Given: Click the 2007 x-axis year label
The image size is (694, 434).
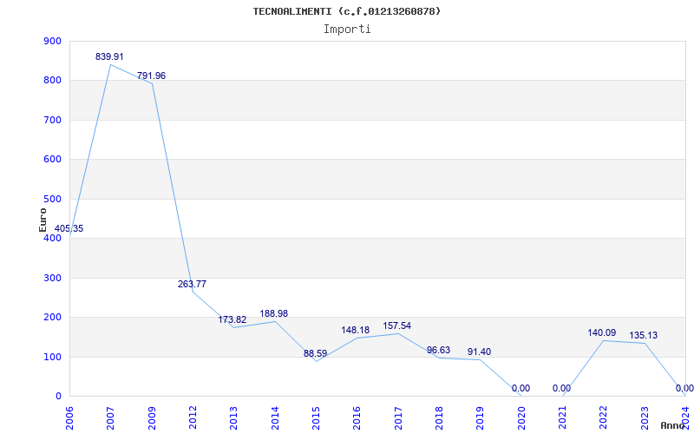Looking at the screenshot, I should (110, 415).
